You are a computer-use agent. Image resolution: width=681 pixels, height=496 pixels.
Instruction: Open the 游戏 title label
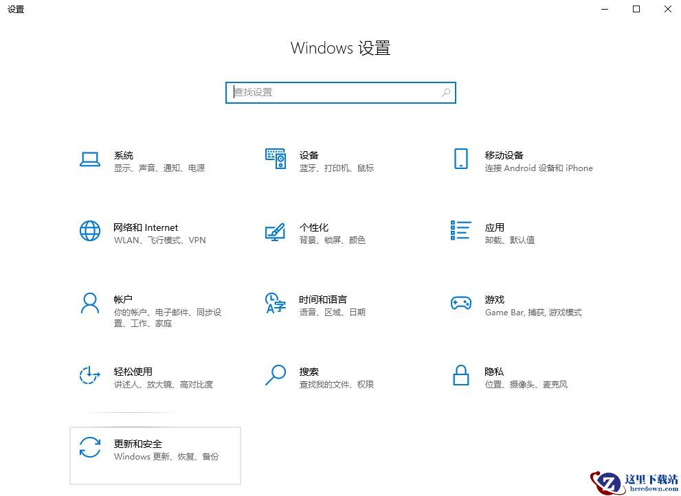click(494, 300)
